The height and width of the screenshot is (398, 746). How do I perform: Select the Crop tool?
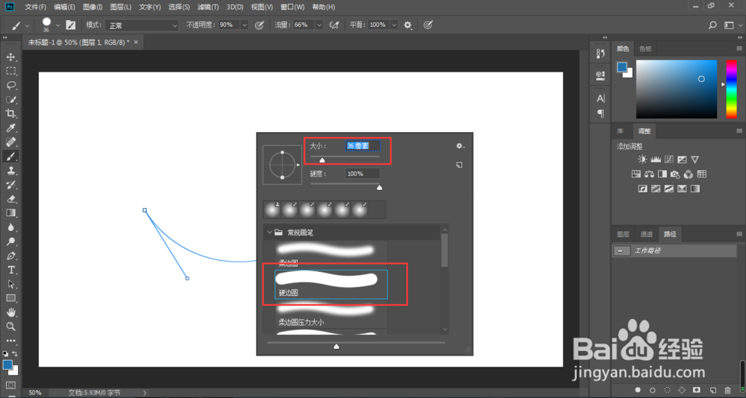(x=11, y=113)
